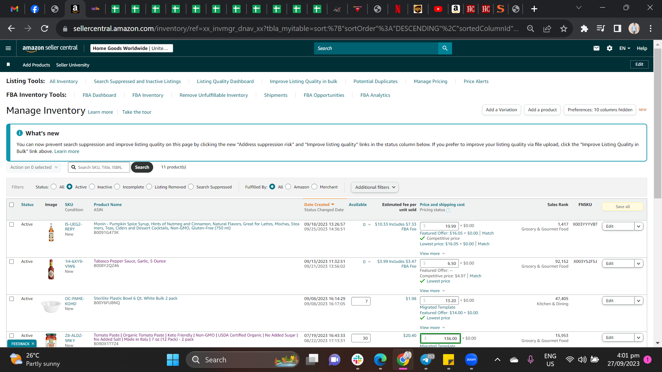The width and height of the screenshot is (662, 372).
Task: Open Zoom from the taskbar
Action: [x=471, y=360]
